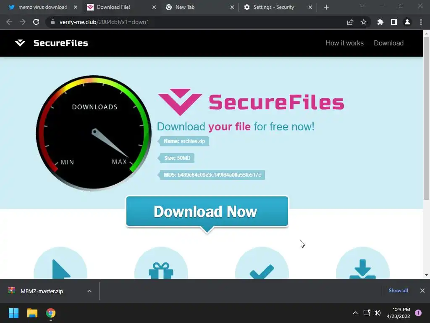Open File Explorer from taskbar
The width and height of the screenshot is (430, 323).
click(32, 313)
